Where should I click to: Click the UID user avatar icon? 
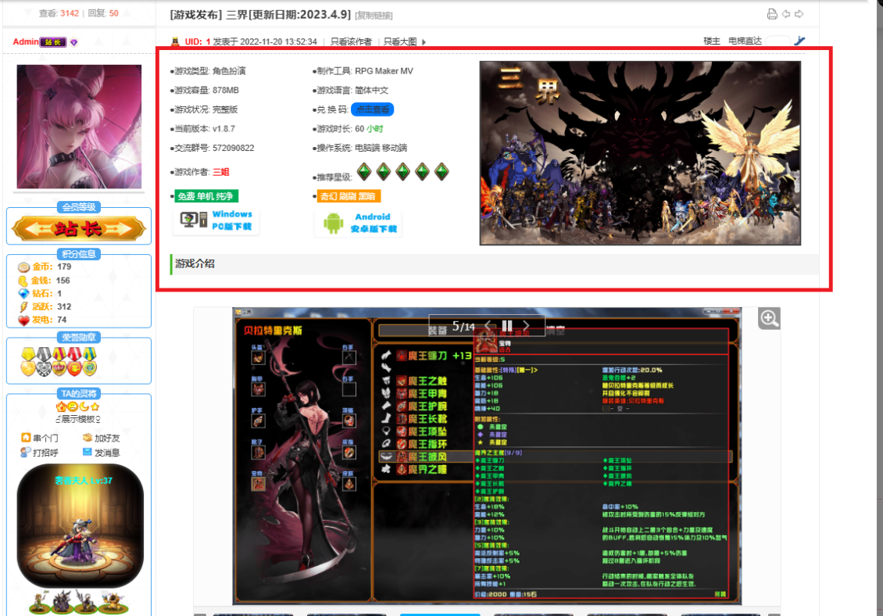(x=175, y=41)
